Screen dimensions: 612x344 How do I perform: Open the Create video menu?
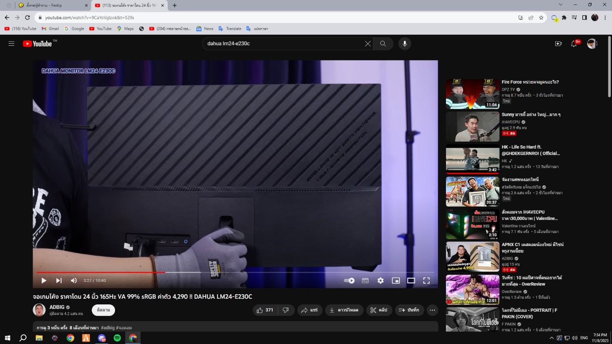[x=559, y=44]
